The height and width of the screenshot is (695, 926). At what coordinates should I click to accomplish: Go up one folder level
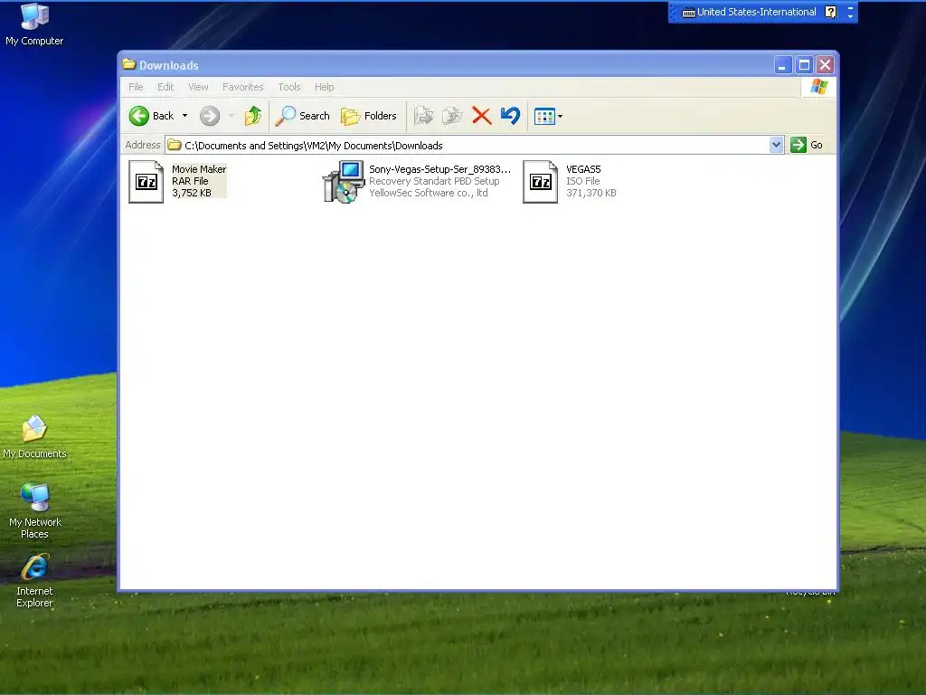pos(253,116)
